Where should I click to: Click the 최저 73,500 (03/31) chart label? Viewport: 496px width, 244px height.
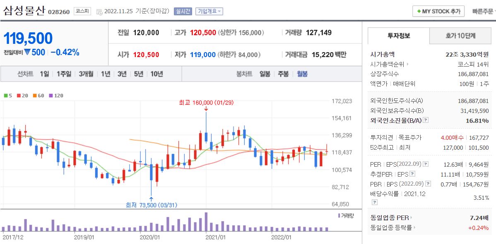tap(151, 205)
